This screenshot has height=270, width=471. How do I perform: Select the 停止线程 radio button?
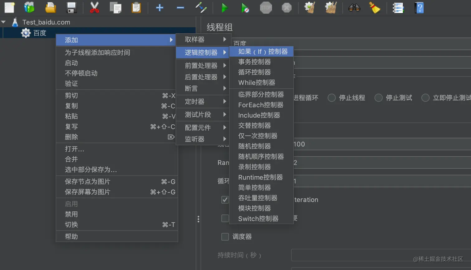tap(332, 98)
